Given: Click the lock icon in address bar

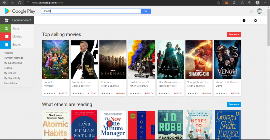Looking at the screenshot, I should [28, 3].
